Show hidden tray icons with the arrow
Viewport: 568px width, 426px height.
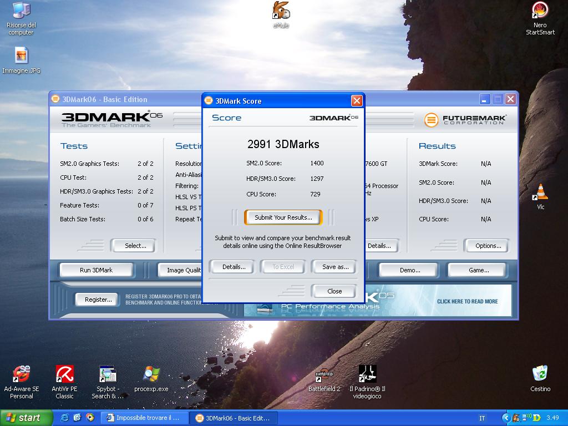coord(506,418)
